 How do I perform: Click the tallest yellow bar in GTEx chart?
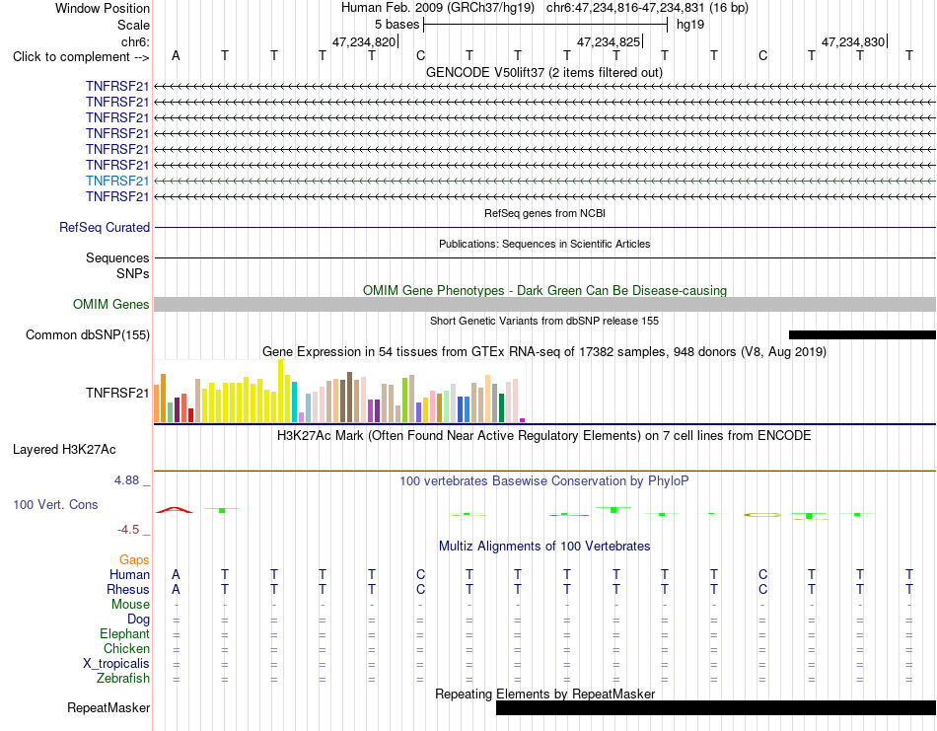(x=281, y=391)
